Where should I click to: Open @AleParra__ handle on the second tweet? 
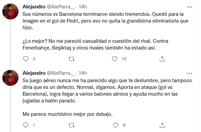pos(61,73)
